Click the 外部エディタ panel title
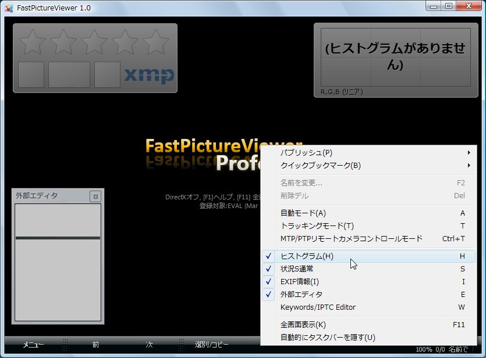Viewport: 486px width, 358px height. click(x=37, y=195)
